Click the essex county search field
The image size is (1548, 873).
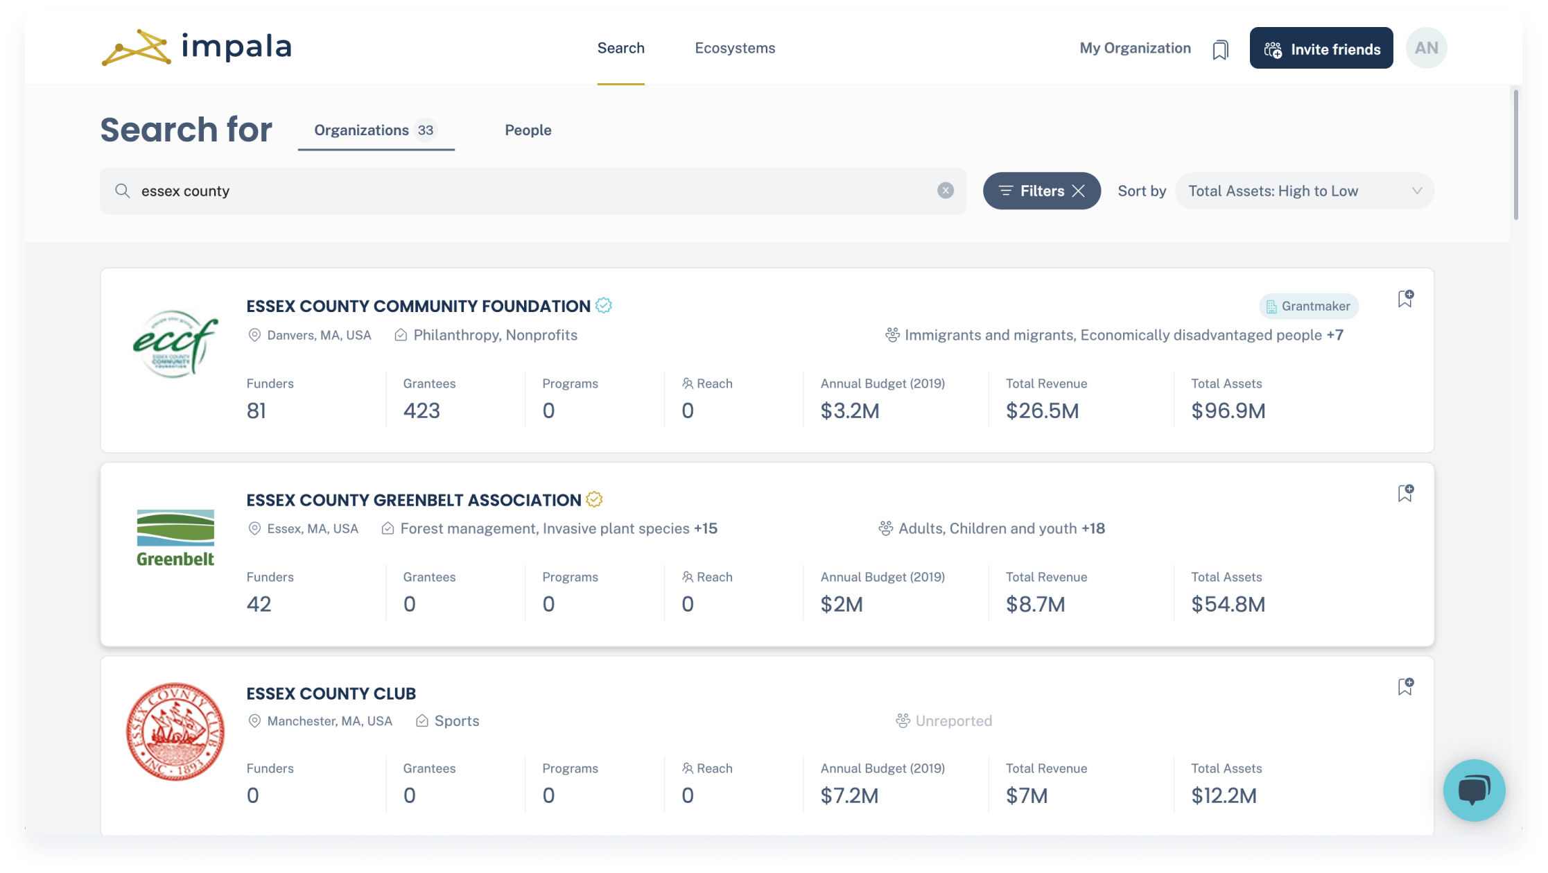[x=532, y=191]
